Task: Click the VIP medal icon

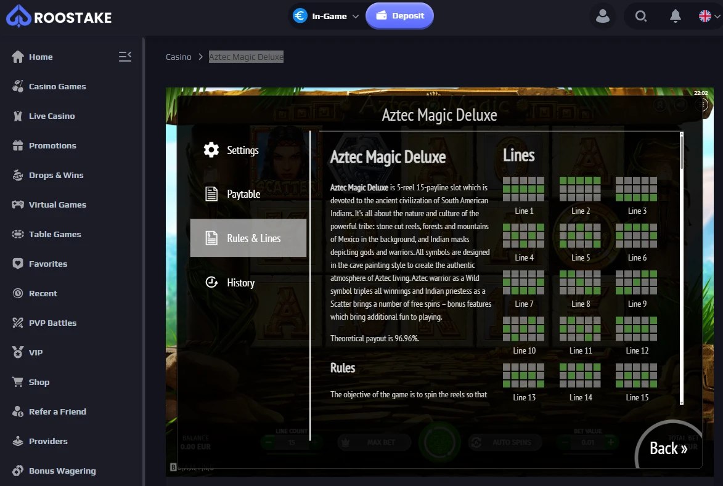Action: pyautogui.click(x=17, y=352)
